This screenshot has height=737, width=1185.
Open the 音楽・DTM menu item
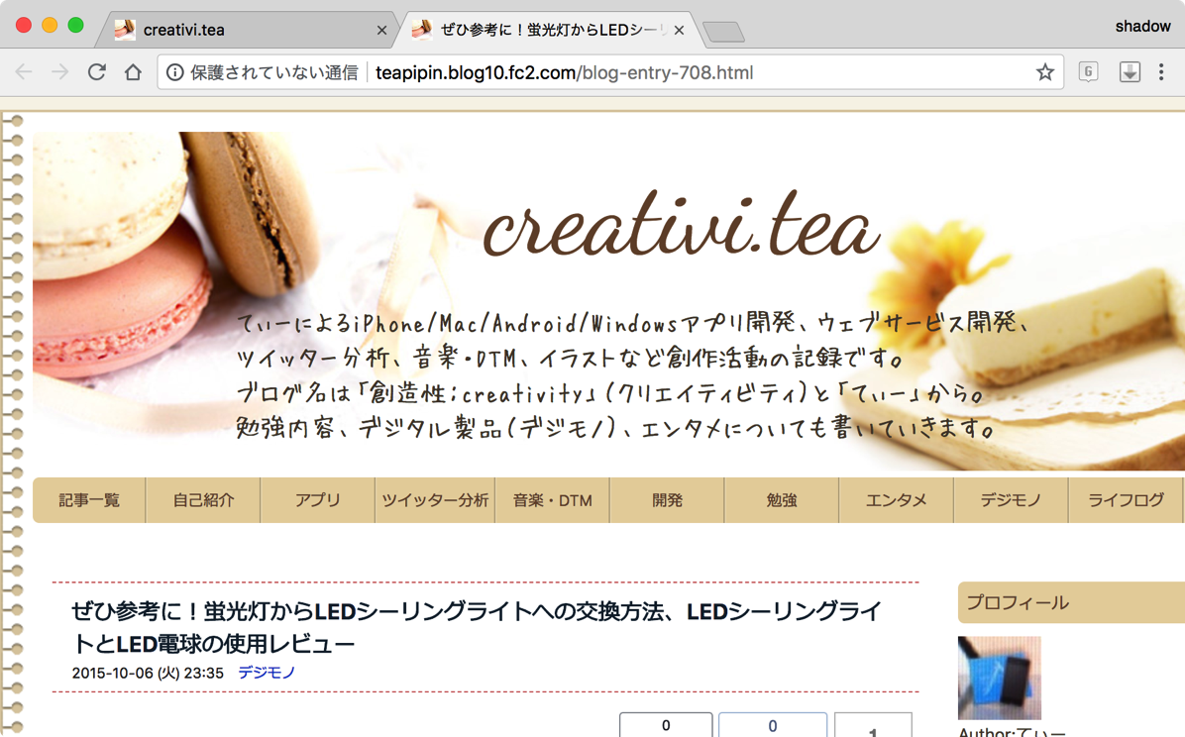click(x=553, y=500)
